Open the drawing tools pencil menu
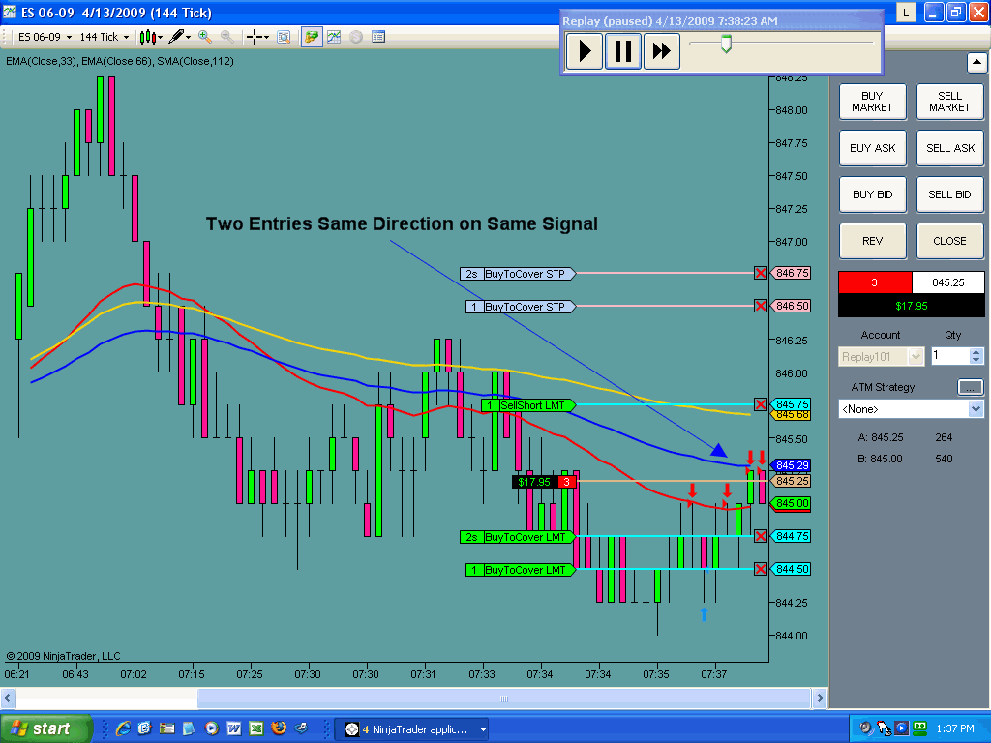Image resolution: width=991 pixels, height=743 pixels. coord(179,37)
